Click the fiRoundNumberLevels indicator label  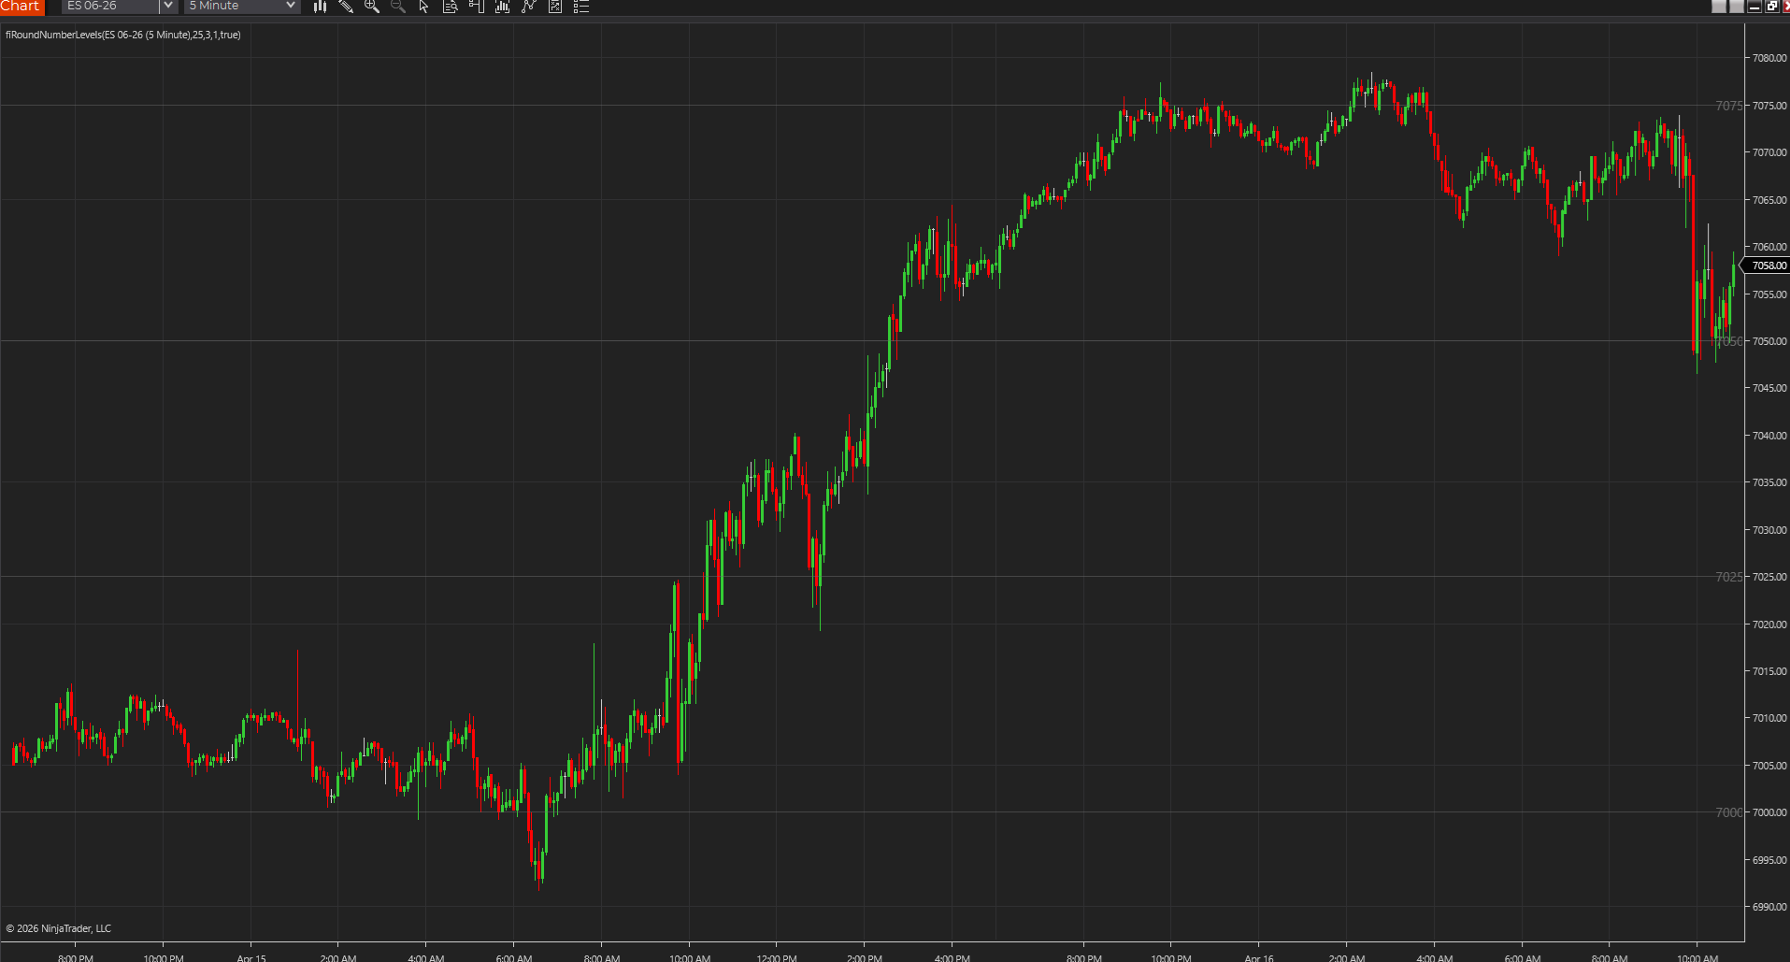pos(120,35)
